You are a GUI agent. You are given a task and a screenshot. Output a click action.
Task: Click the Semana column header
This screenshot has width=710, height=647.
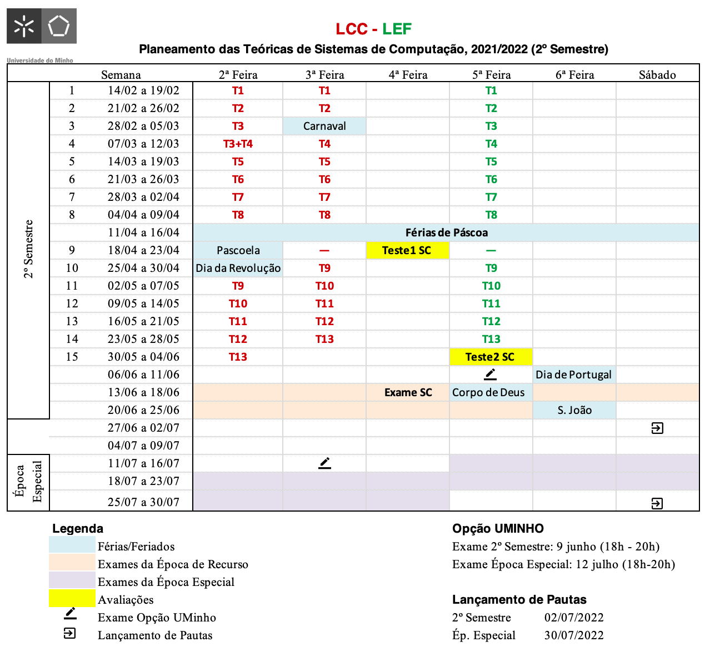click(x=121, y=75)
